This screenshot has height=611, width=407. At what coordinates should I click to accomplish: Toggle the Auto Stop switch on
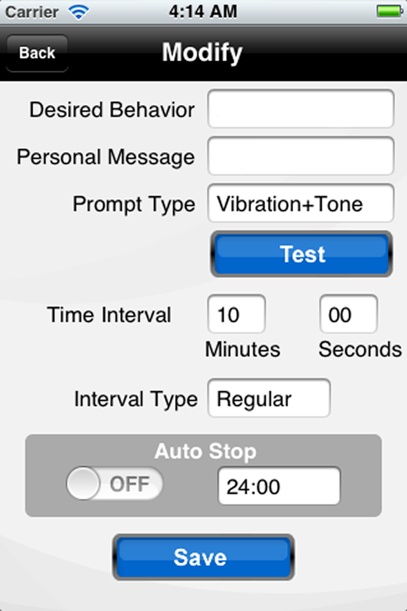tap(114, 484)
